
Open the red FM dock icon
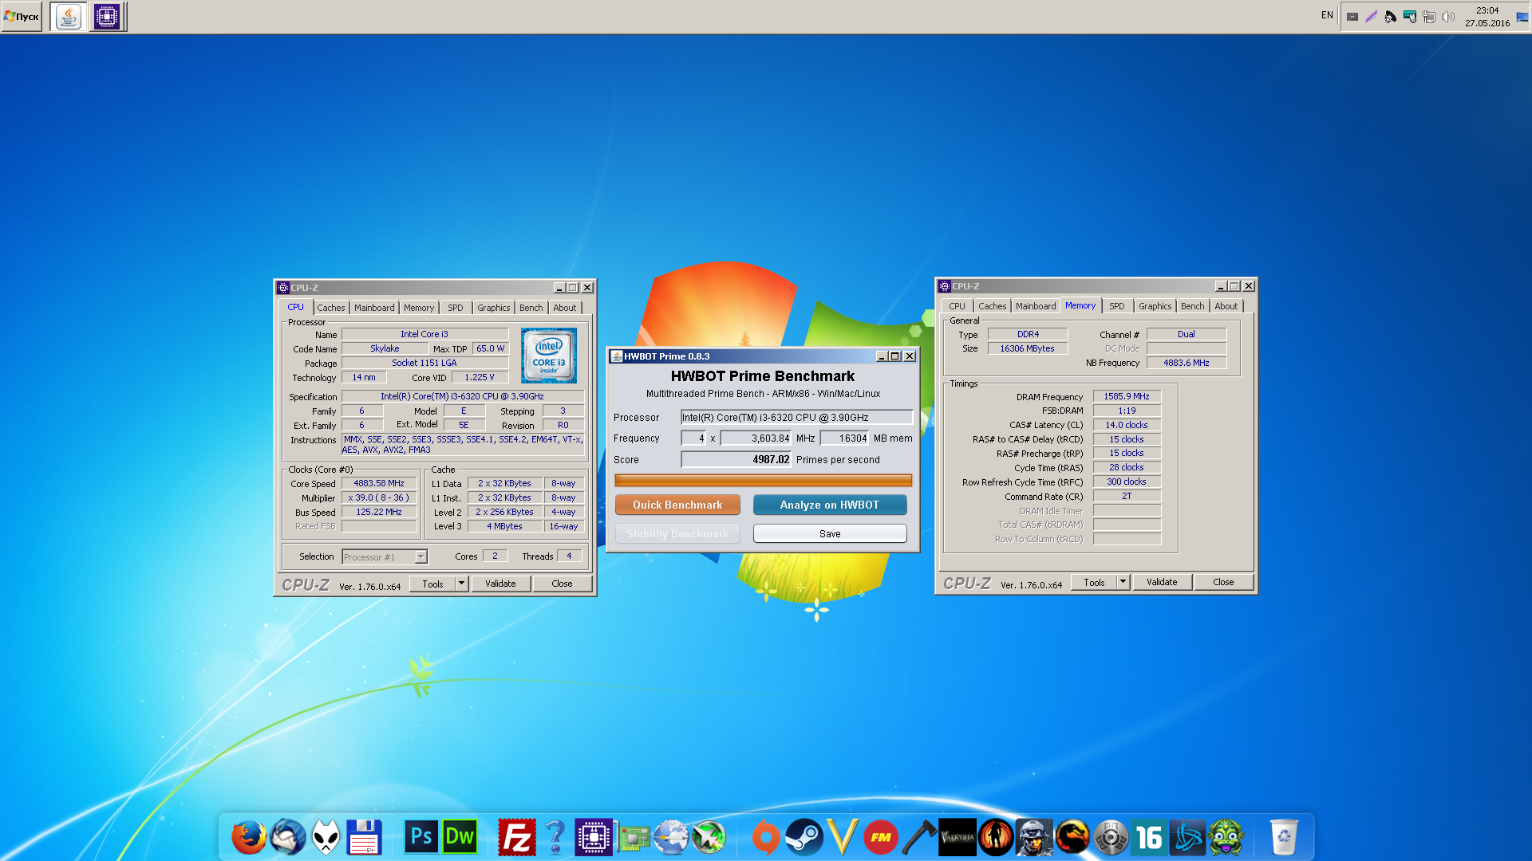pos(881,838)
